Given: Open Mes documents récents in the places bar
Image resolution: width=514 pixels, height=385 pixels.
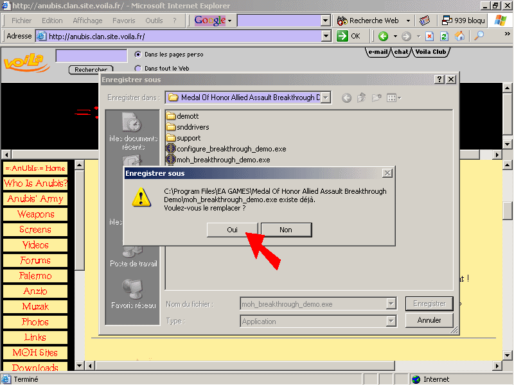Looking at the screenshot, I should pos(133,132).
